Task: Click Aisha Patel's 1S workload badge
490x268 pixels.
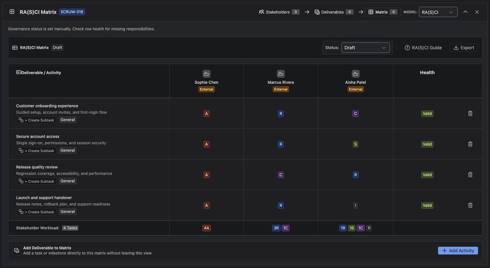Action: (x=352, y=228)
